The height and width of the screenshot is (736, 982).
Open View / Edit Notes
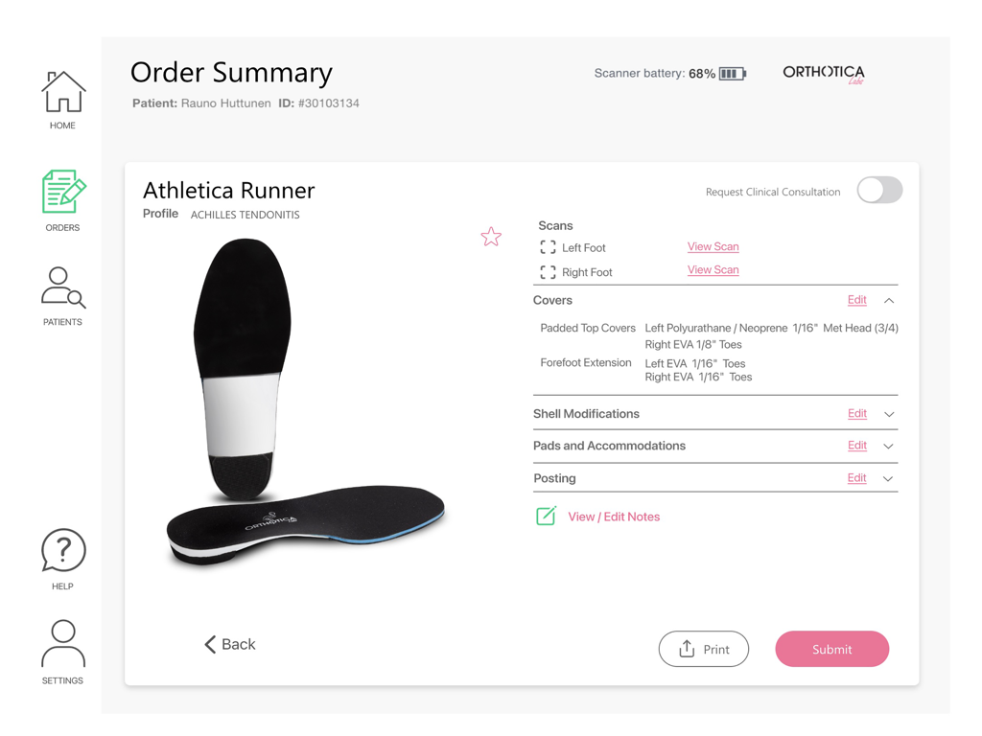tap(614, 516)
